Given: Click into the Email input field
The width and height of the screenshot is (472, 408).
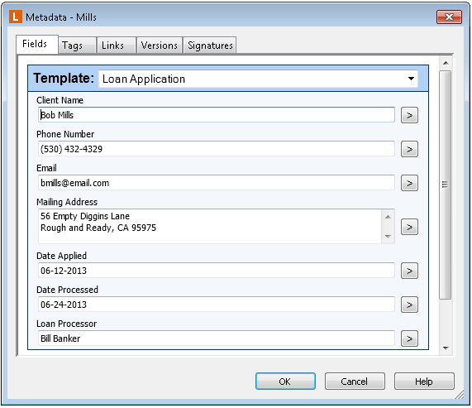Looking at the screenshot, I should (216, 183).
